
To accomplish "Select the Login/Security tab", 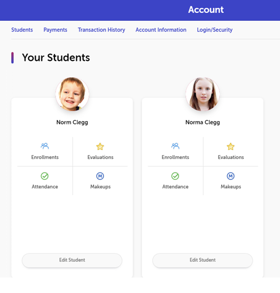I will pos(215,30).
